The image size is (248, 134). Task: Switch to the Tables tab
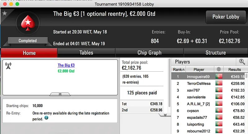tap(86, 53)
